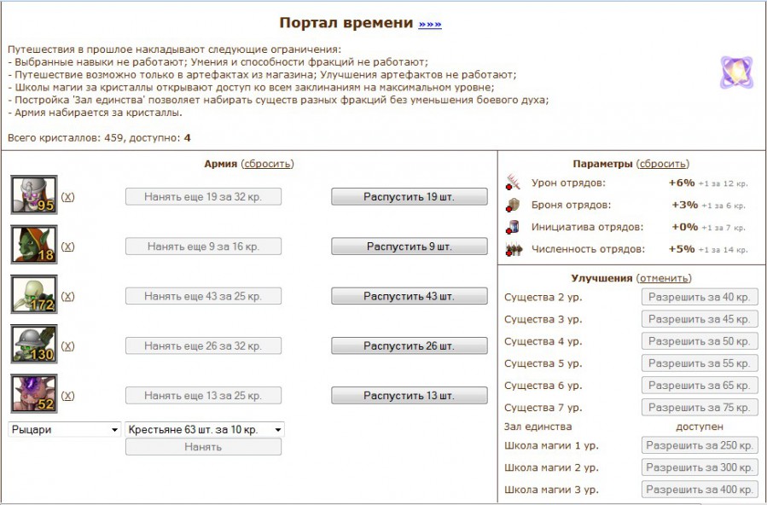This screenshot has width=767, height=505.
Task: Click the squad size icon
Action: [513, 249]
